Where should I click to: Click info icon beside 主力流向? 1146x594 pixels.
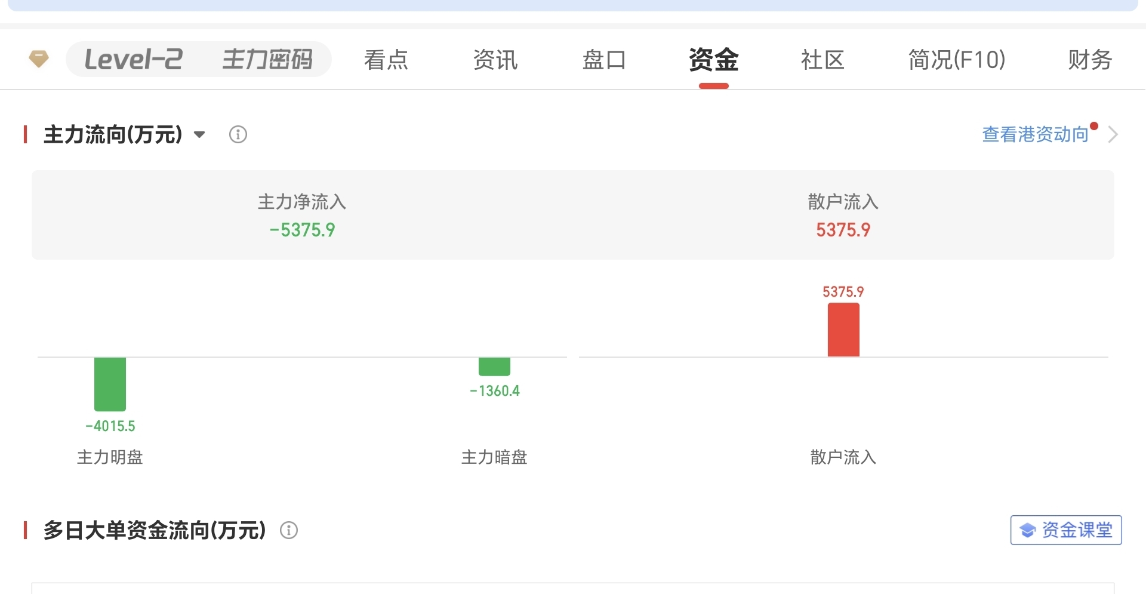click(238, 135)
